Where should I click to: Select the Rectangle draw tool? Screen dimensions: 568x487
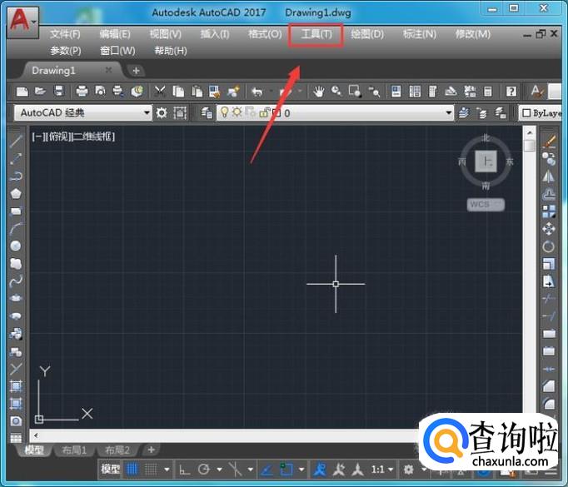(16, 211)
